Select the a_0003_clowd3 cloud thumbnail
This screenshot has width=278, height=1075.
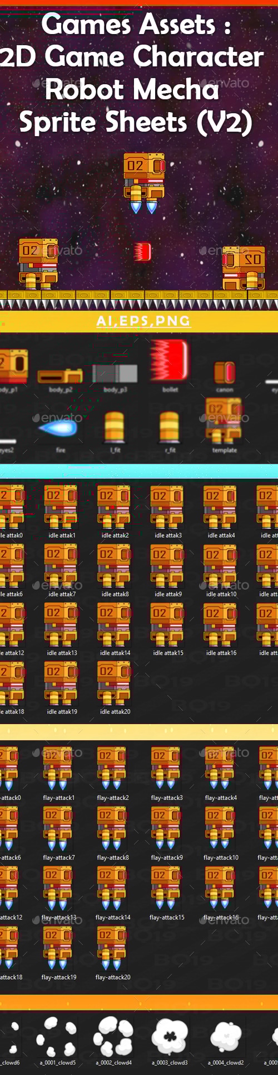170,1036
